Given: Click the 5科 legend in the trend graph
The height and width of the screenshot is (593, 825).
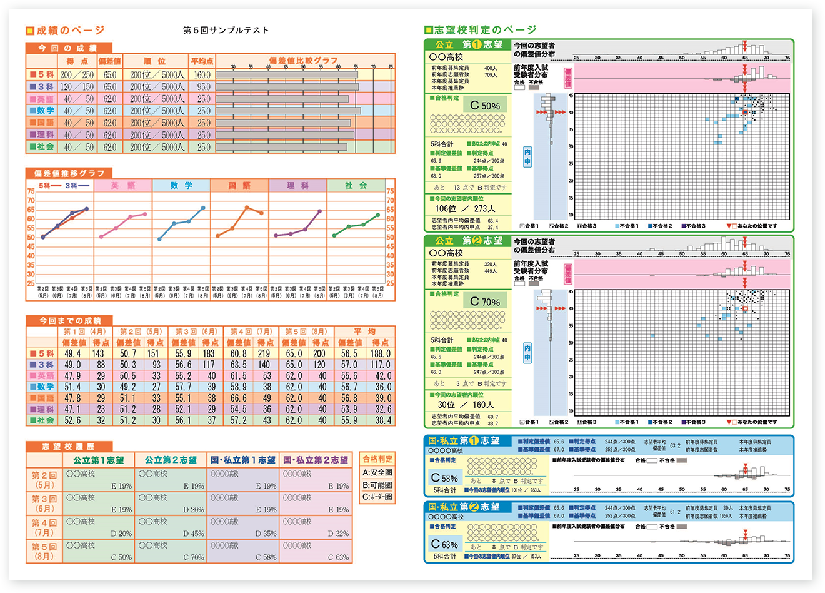Looking at the screenshot, I should [51, 186].
